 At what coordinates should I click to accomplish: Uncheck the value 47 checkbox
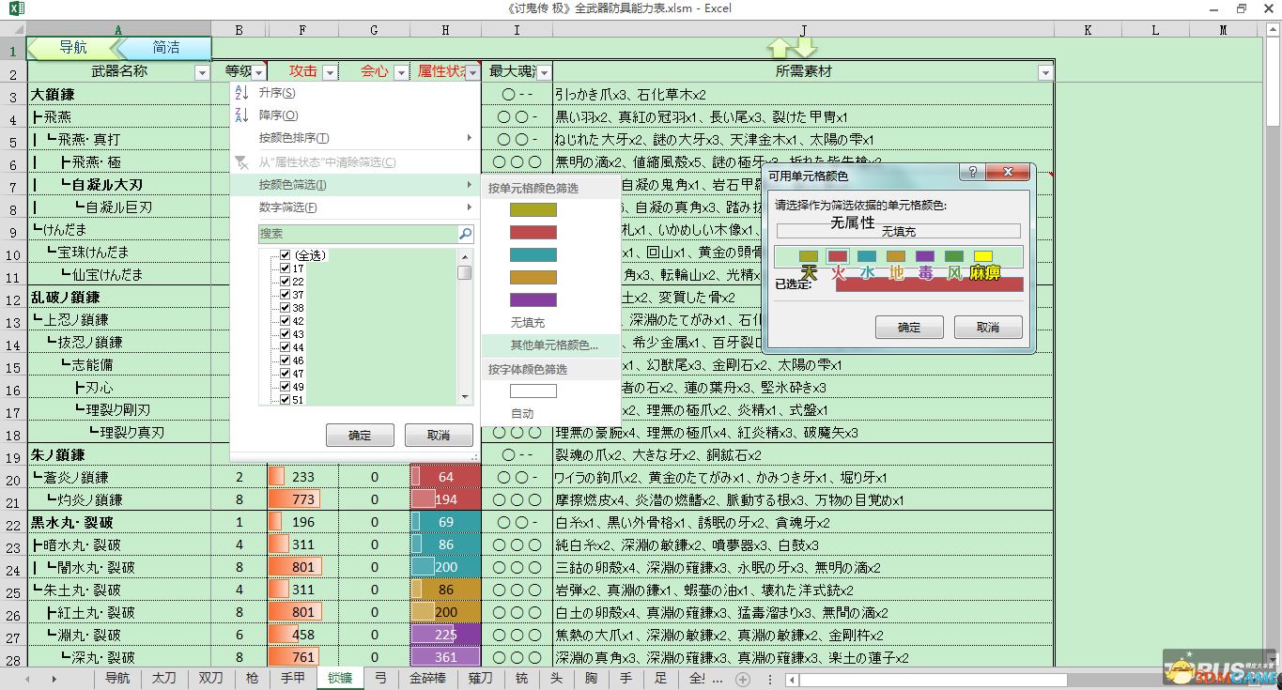pos(286,374)
